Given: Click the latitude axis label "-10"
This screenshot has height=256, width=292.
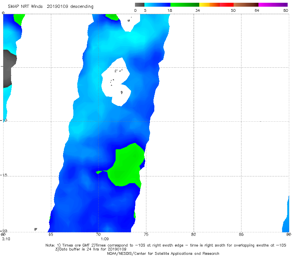Looking at the screenshot, I should [4, 120].
